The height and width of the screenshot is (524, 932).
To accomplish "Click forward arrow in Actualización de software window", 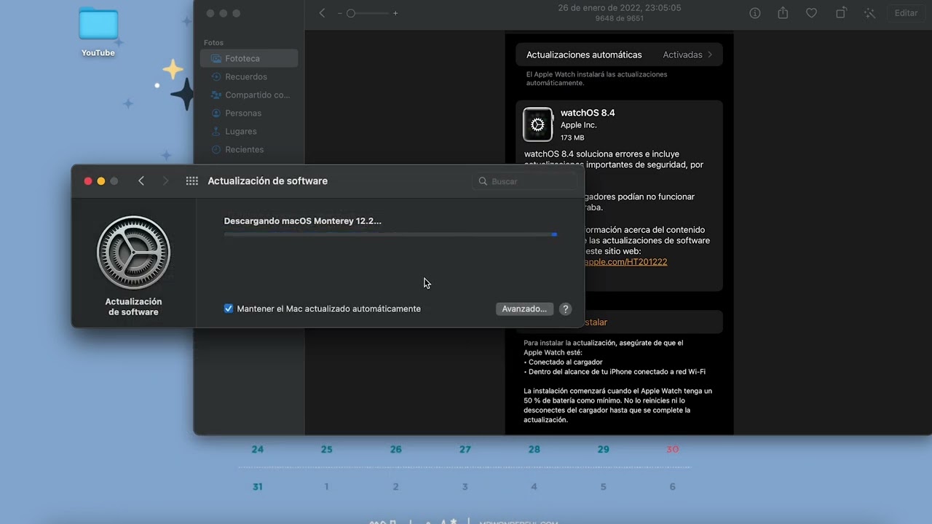I will pos(165,181).
